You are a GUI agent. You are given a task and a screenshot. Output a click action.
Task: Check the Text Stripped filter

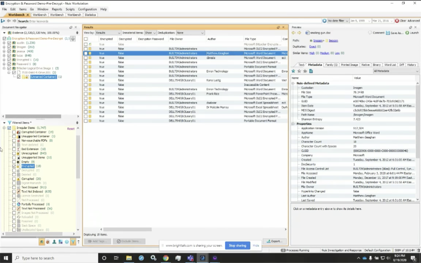tap(14, 187)
